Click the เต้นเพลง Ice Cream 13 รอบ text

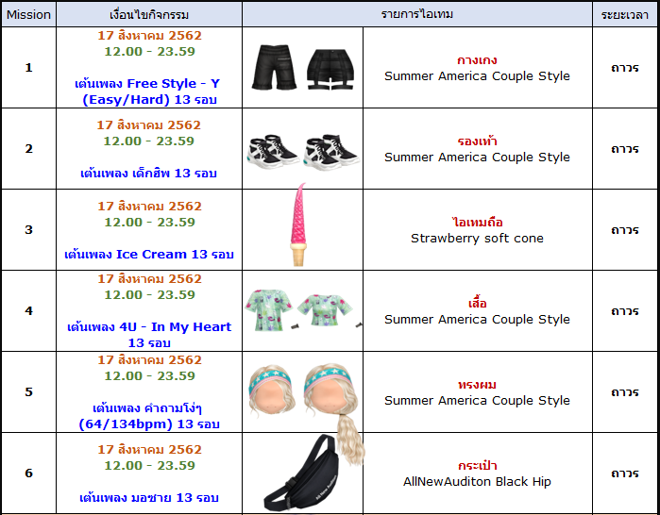tap(149, 255)
